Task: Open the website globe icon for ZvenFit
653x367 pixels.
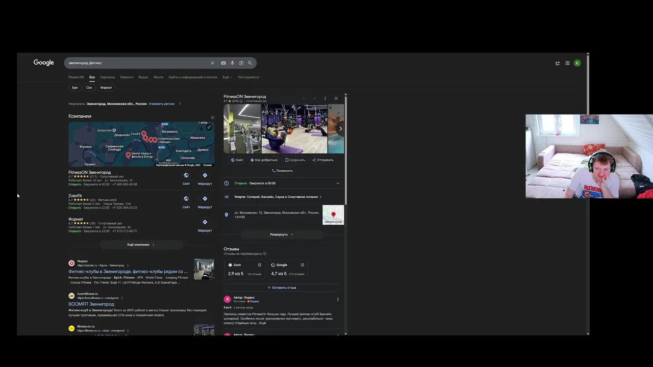Action: pos(186,199)
